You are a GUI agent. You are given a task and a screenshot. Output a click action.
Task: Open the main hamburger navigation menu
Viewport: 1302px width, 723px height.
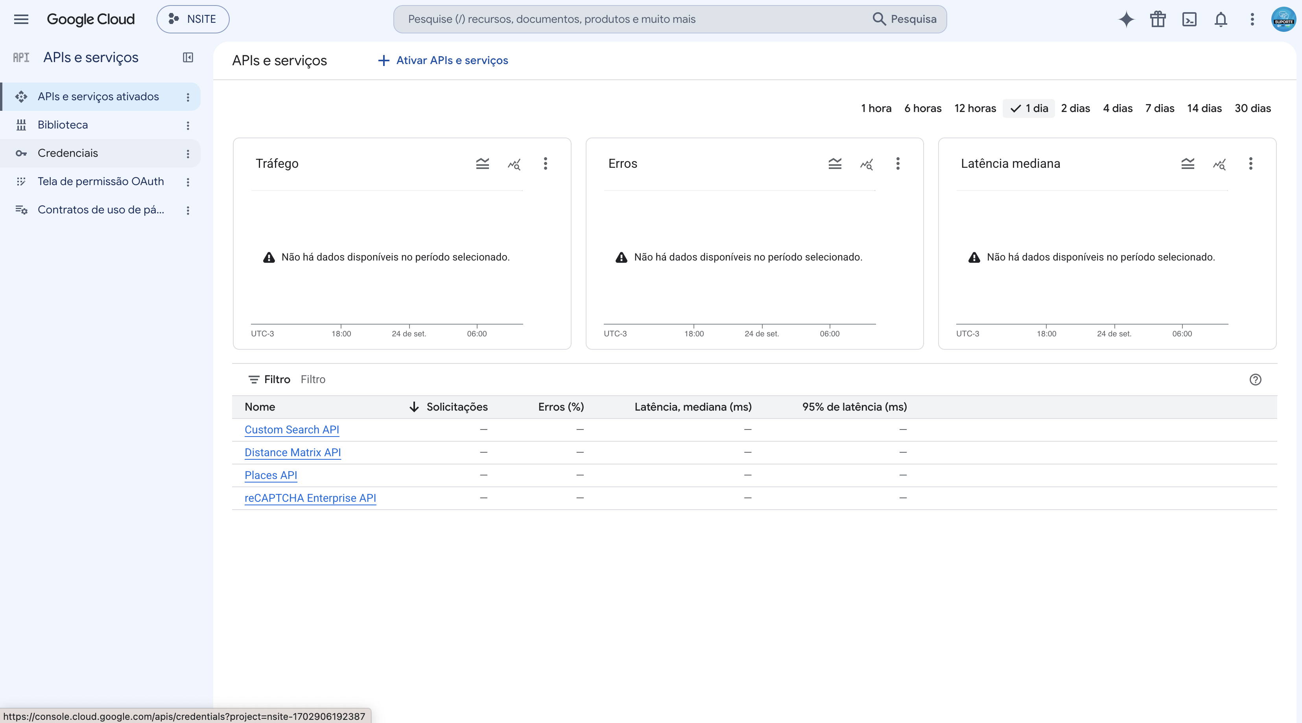[x=21, y=19]
